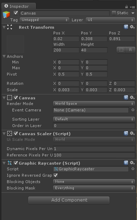
Task: Click the Rotation X field
Action: pyautogui.click(x=68, y=83)
